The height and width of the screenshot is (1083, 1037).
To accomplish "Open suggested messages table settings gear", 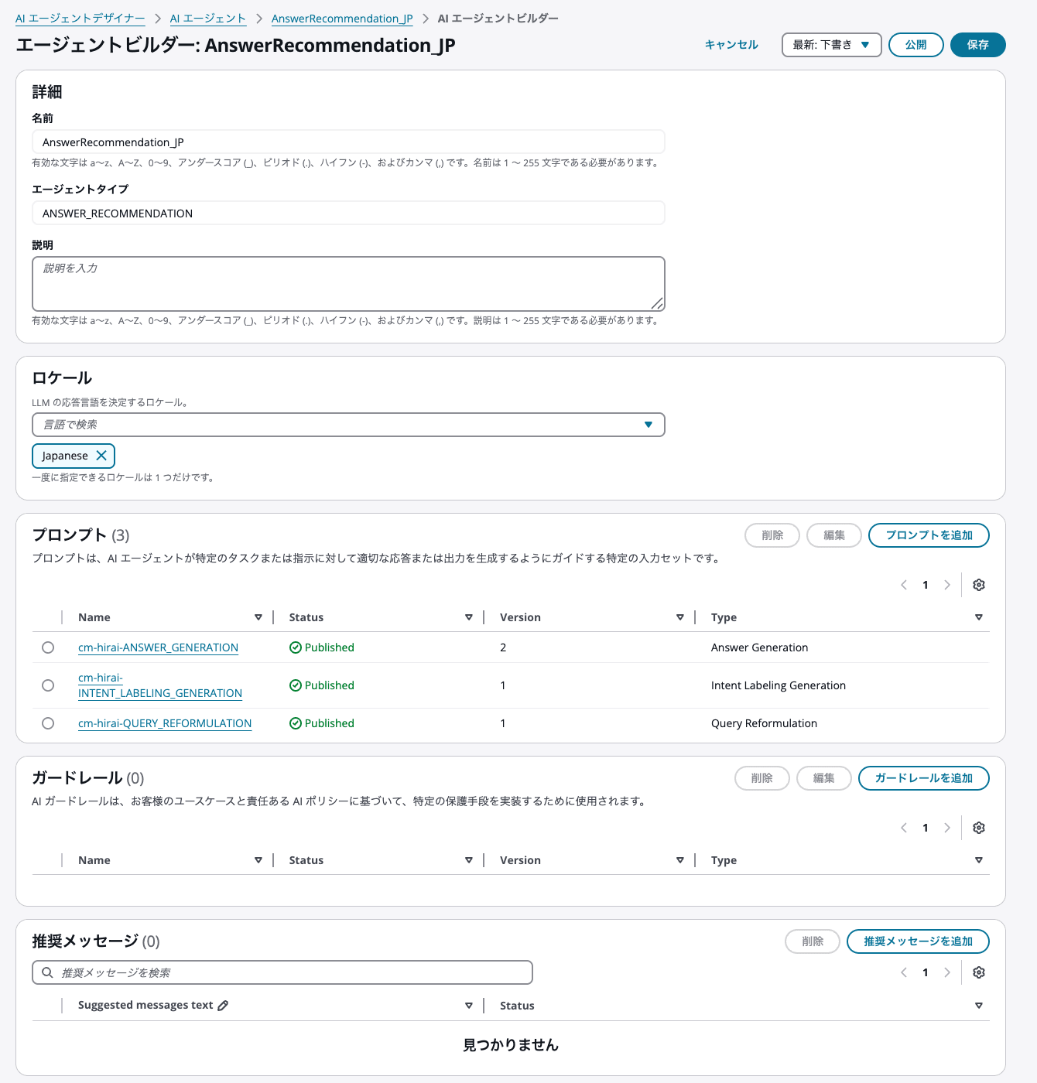I will 978,972.
